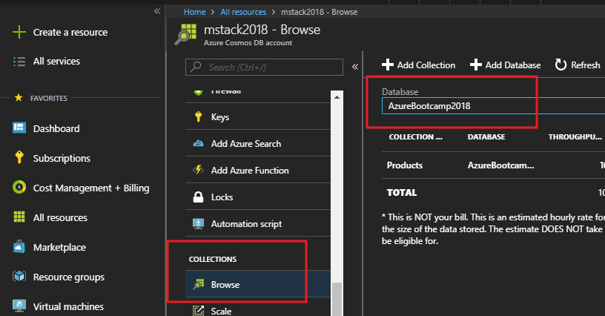Click the TOTAL row label
The image size is (605, 316).
click(402, 193)
